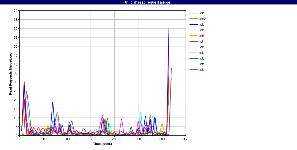The width and height of the screenshot is (297, 150).
Task: Click the 150 value on the x-axis
Action: click(91, 139)
